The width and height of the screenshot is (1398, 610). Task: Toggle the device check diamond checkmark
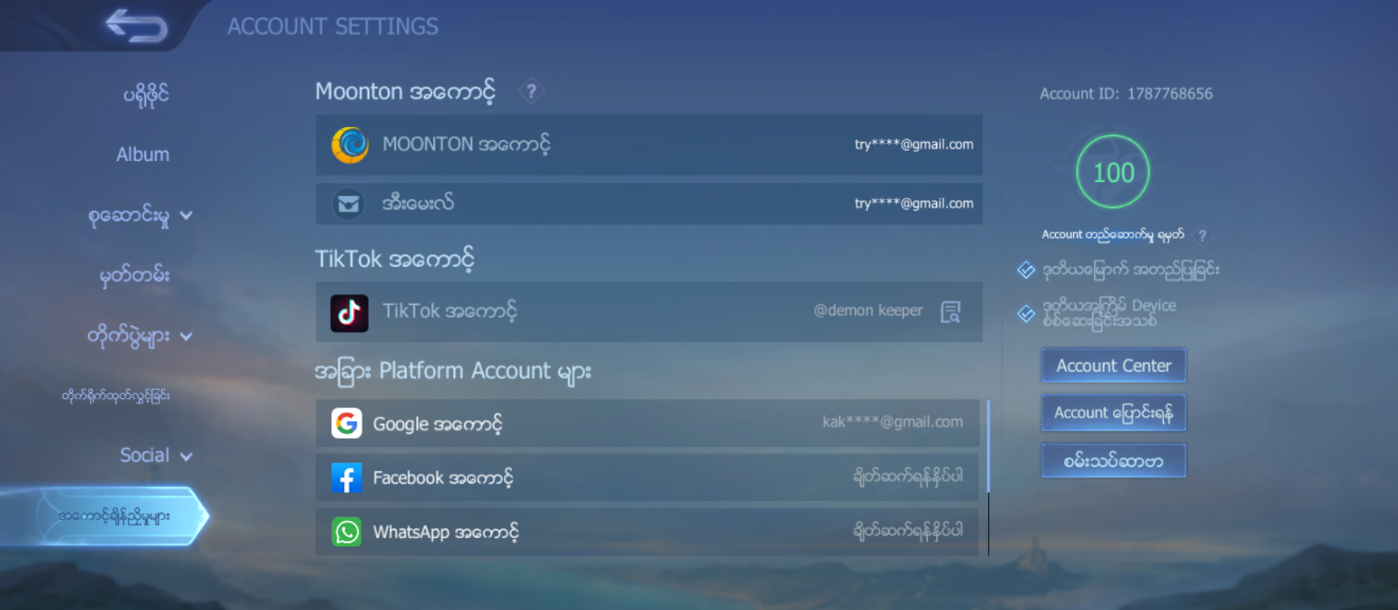(1026, 313)
